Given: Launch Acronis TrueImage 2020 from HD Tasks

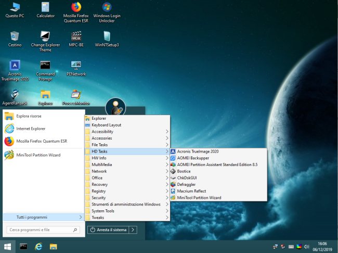Looking at the screenshot, I should click(218, 151).
